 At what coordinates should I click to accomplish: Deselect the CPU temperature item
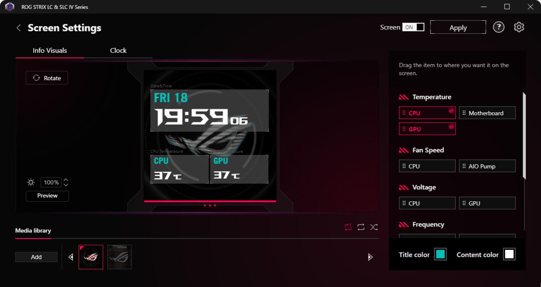pos(427,113)
